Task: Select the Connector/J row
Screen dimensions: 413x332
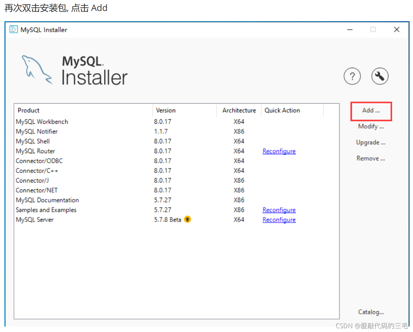Action: (176, 181)
